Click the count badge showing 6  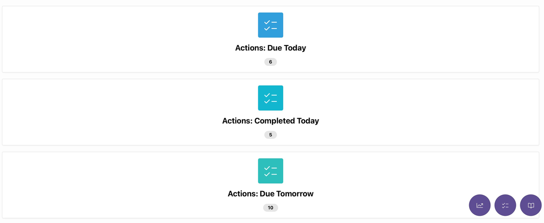[x=271, y=62]
